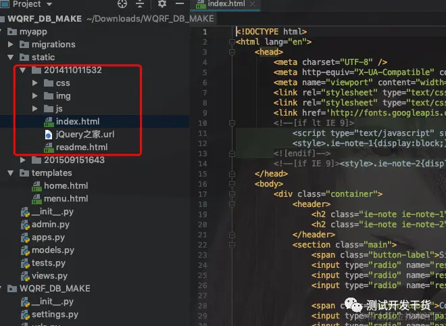Collapse the templates folder arrow
The width and height of the screenshot is (446, 326).
pos(11,173)
